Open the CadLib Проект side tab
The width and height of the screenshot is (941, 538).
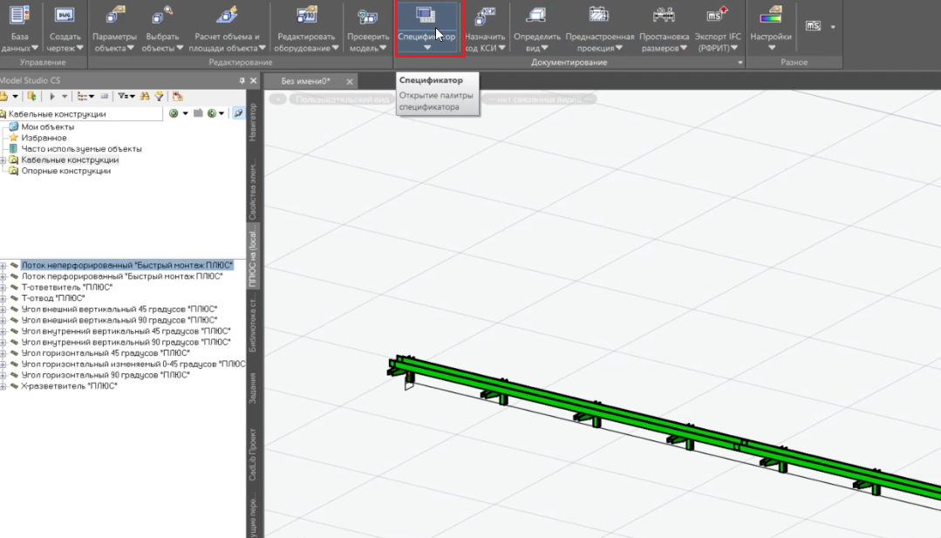pyautogui.click(x=253, y=454)
